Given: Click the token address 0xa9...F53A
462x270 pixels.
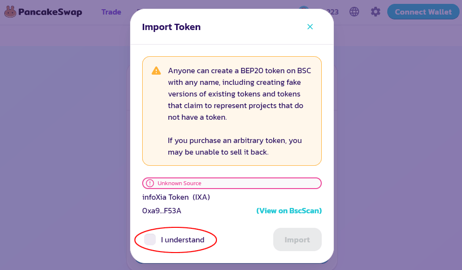Looking at the screenshot, I should pos(162,211).
